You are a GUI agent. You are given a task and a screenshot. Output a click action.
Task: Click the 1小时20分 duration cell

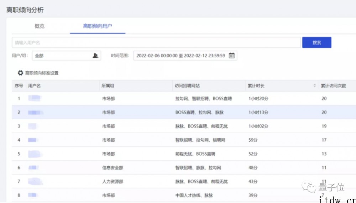(x=258, y=99)
